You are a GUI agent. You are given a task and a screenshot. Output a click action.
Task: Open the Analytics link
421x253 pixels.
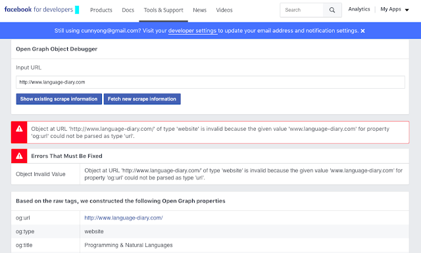pos(359,9)
